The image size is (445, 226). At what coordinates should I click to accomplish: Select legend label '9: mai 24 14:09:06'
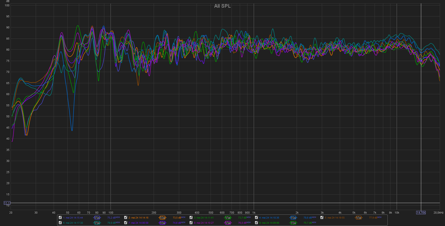click(269, 223)
